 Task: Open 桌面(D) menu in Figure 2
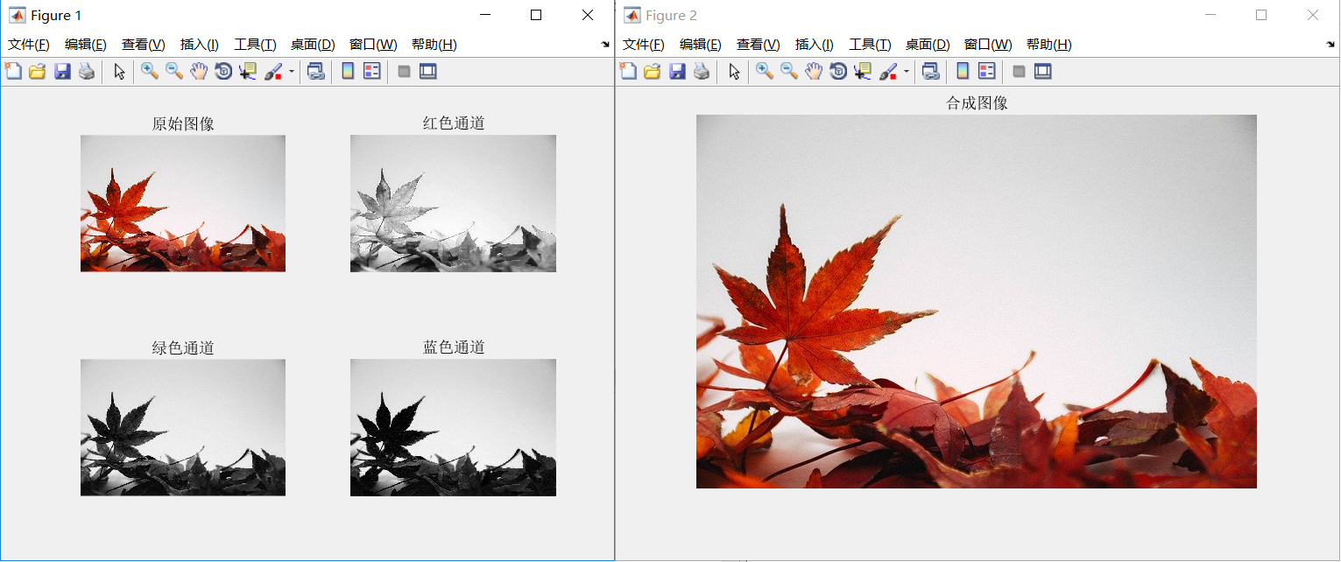928,45
